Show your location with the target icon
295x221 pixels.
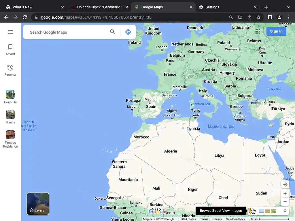tap(285, 184)
